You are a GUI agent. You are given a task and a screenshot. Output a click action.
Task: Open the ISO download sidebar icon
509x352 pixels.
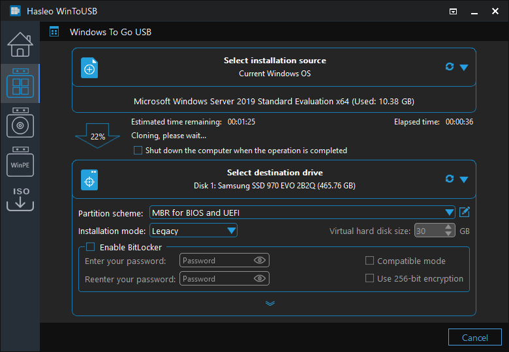click(20, 199)
